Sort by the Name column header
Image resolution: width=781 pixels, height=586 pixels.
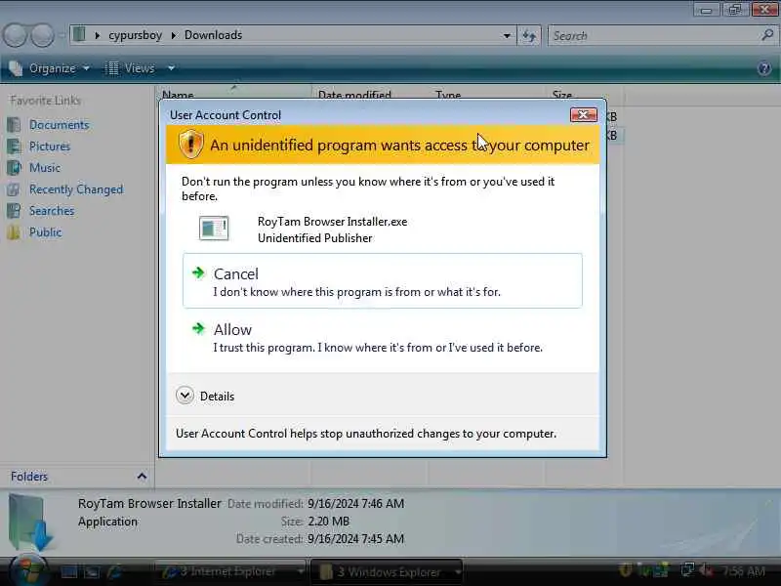[178, 95]
